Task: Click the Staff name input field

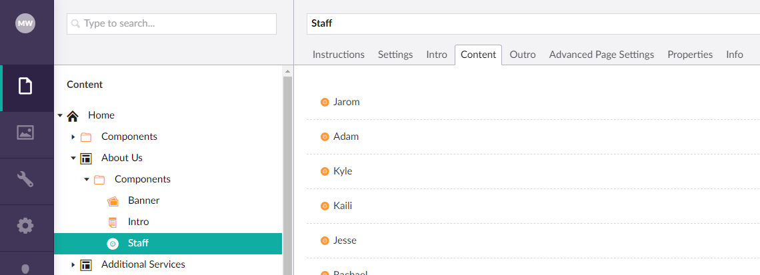Action: coord(533,24)
